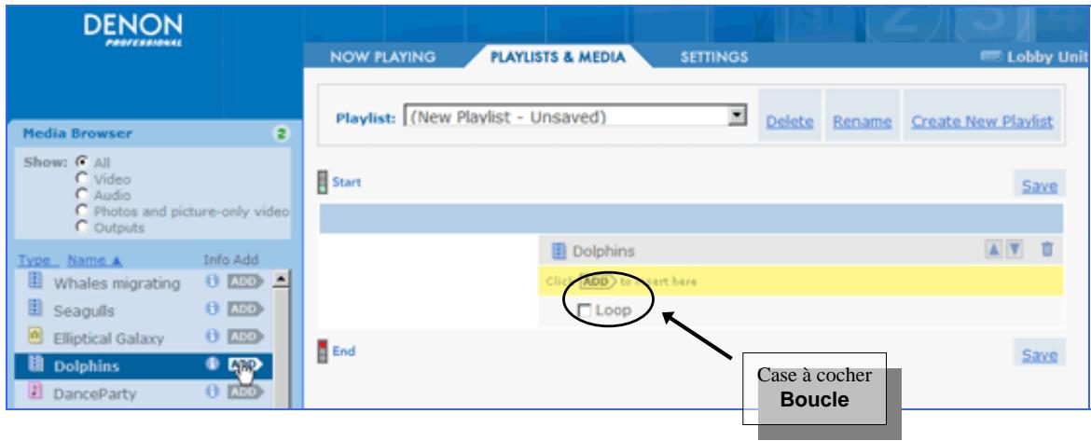Select the All show filter
The width and height of the screenshot is (1091, 441).
[83, 162]
